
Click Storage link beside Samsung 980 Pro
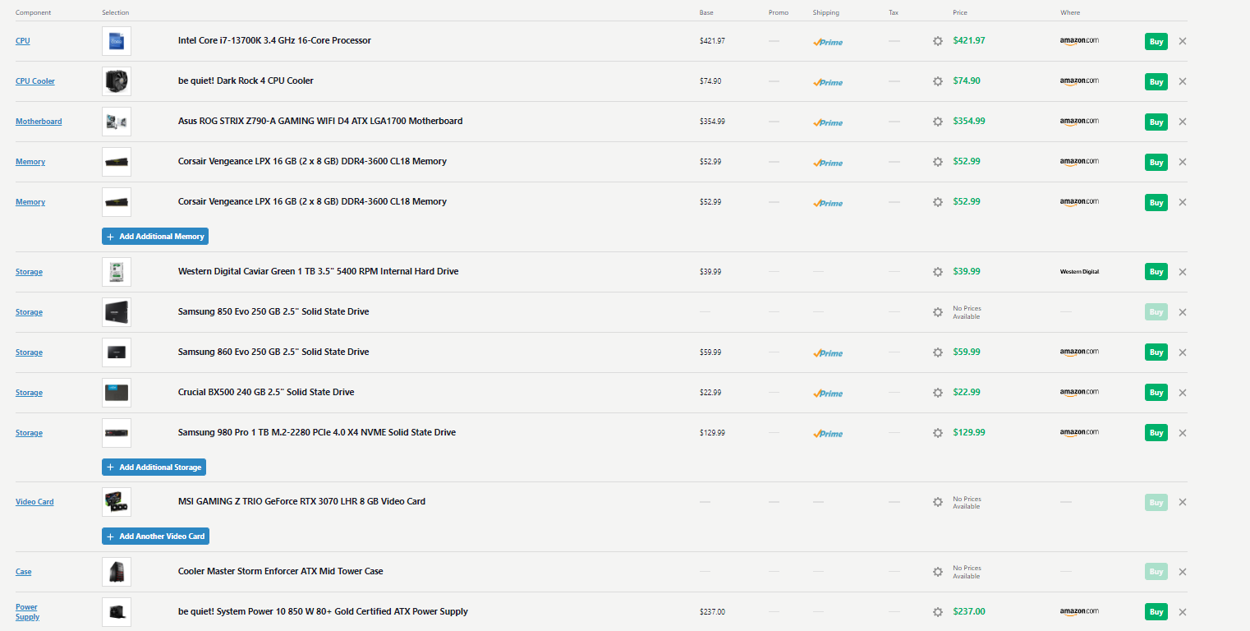coord(29,433)
